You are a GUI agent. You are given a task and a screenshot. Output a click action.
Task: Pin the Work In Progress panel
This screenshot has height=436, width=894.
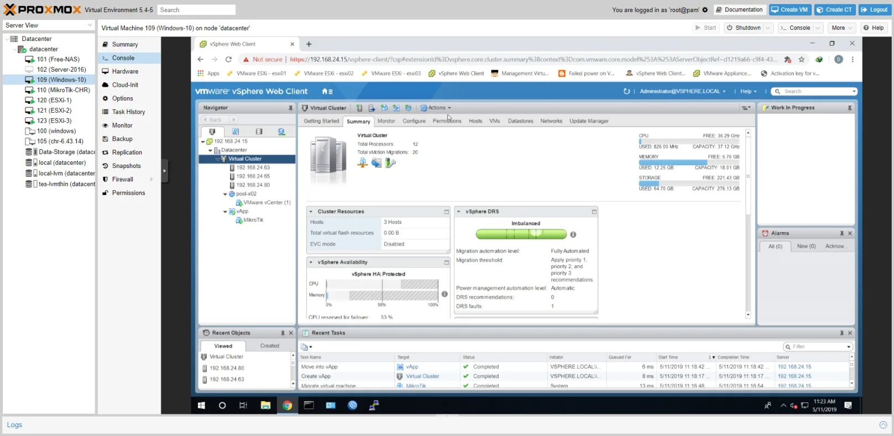click(x=850, y=108)
